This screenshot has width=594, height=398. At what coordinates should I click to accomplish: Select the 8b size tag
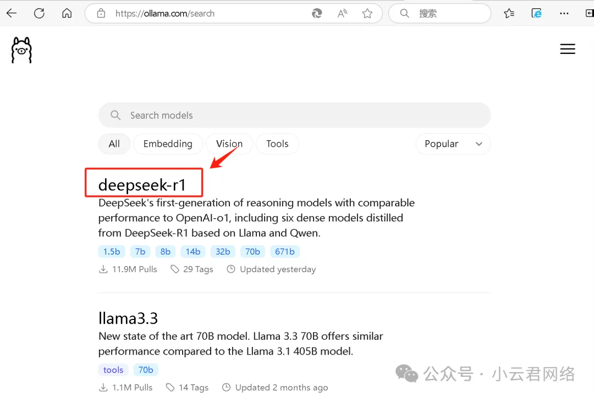pos(165,251)
